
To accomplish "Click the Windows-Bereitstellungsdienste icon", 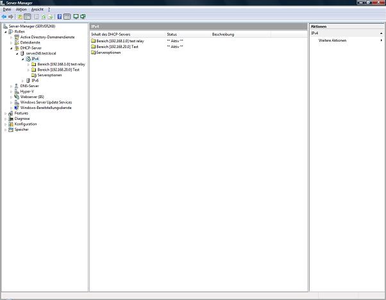I will 17,108.
